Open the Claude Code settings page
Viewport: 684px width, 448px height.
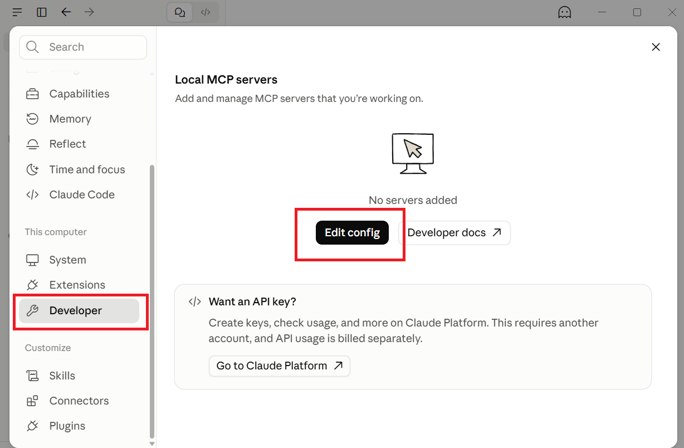point(79,194)
